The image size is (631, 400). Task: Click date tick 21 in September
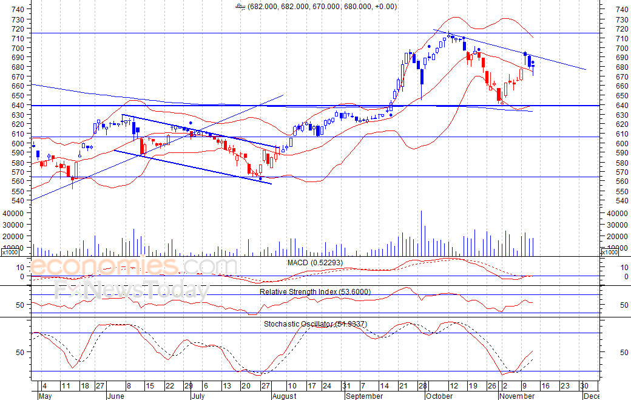click(x=403, y=386)
